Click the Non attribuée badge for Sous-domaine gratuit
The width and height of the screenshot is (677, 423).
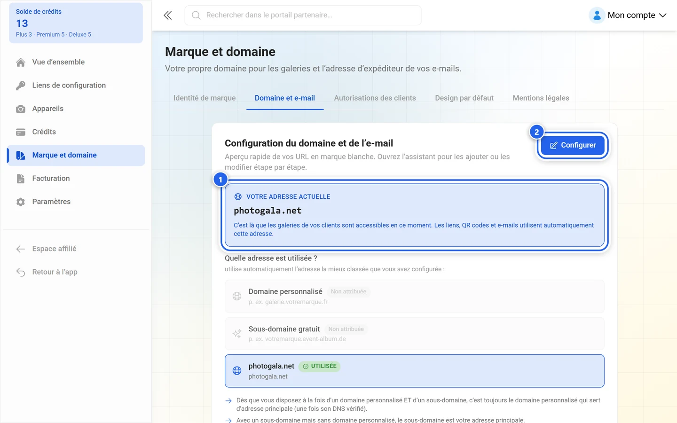coord(346,329)
